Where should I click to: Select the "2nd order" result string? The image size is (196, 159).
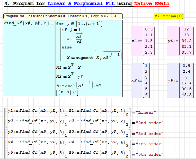149,123
